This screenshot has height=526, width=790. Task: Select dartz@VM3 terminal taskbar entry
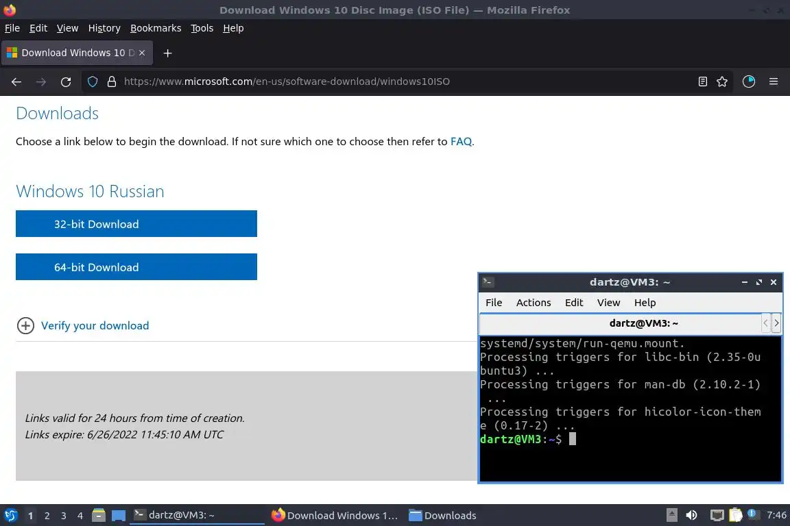pos(197,515)
